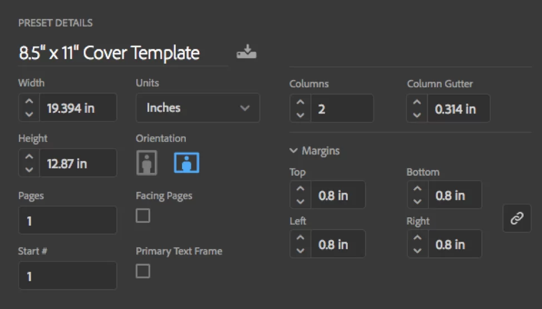
Task: Decrease Right margin with down arrow
Action: pos(417,251)
